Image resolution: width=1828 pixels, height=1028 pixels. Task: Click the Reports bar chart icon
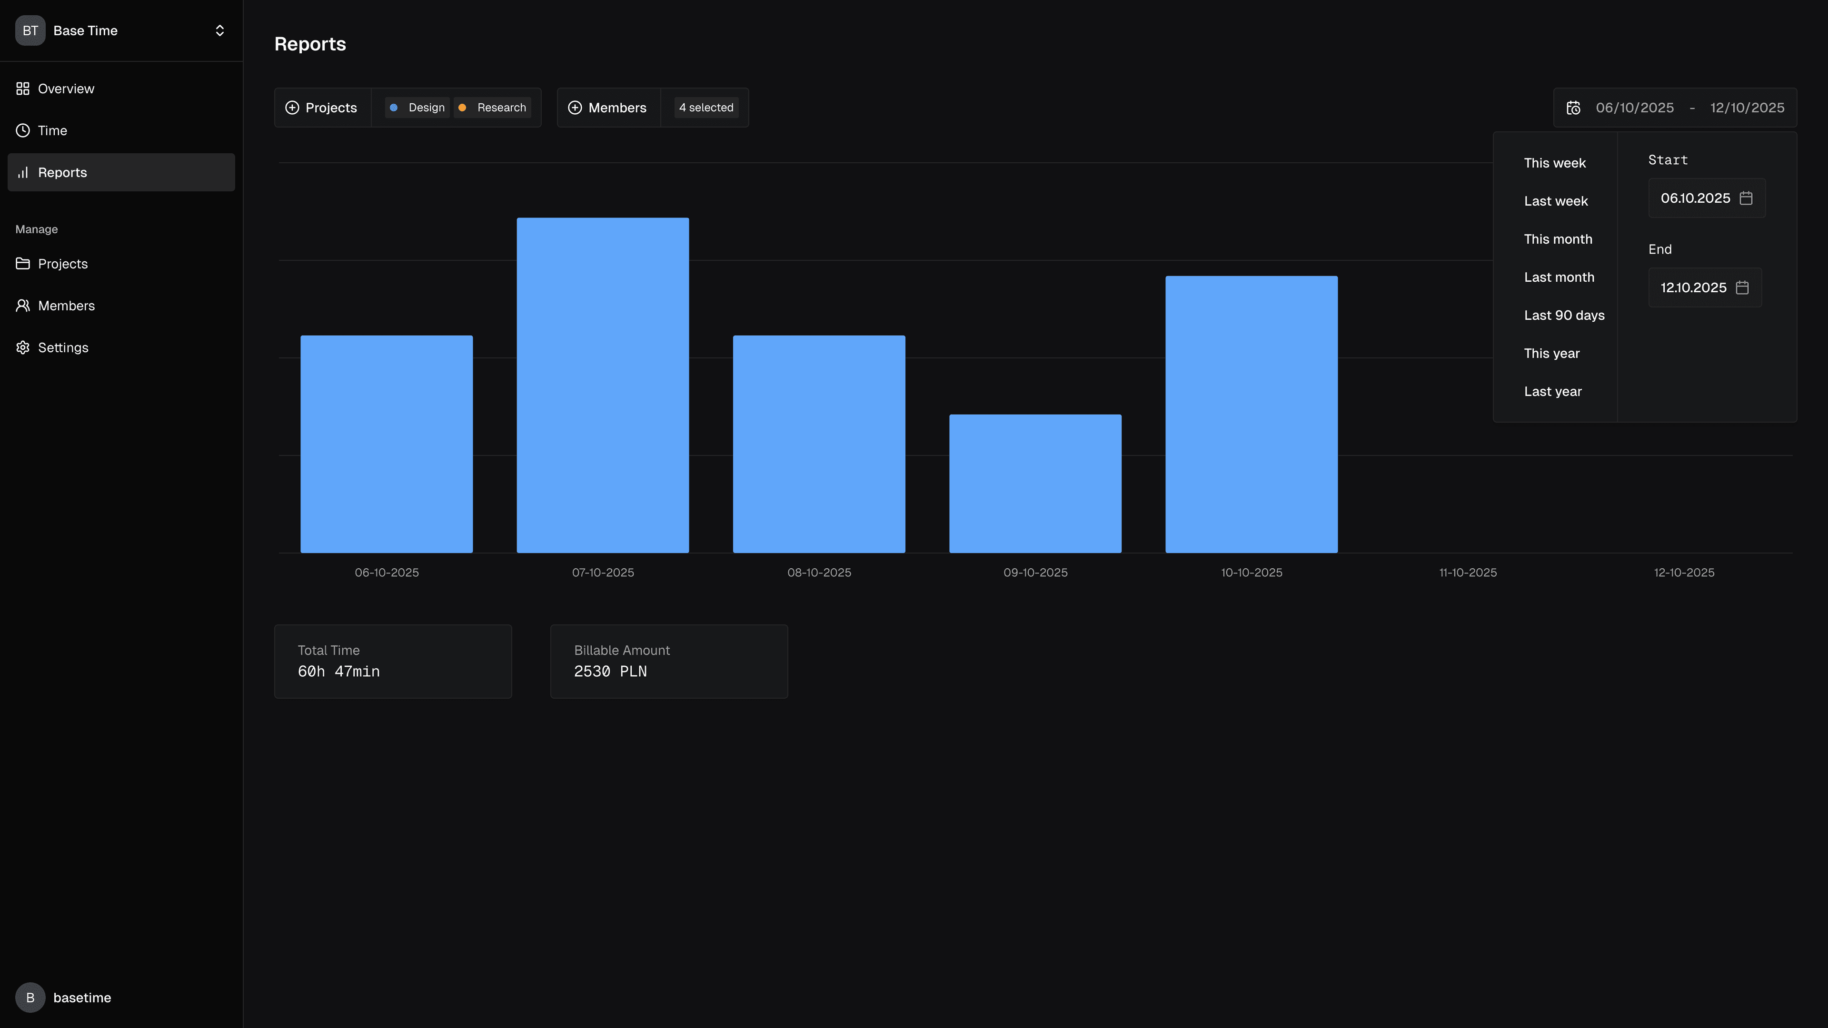[23, 172]
